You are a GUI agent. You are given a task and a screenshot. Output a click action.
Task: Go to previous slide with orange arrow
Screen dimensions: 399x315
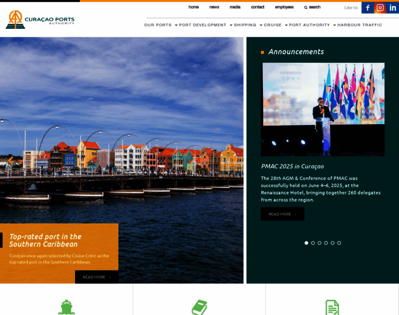[10, 160]
